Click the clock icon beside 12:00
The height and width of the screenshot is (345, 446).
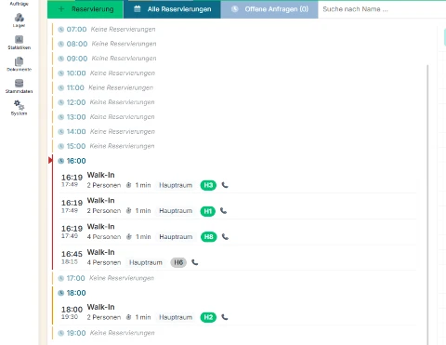(61, 102)
